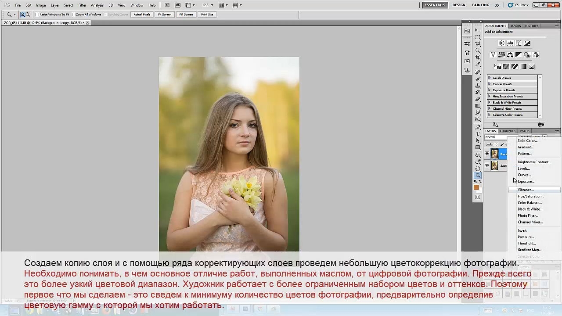Launch Bridge from the application bar
562x316 pixels.
[x=167, y=5]
